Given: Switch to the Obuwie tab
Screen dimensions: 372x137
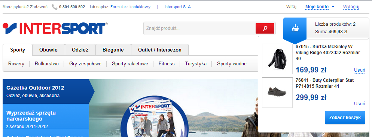Looking at the screenshot, I should tap(48, 50).
